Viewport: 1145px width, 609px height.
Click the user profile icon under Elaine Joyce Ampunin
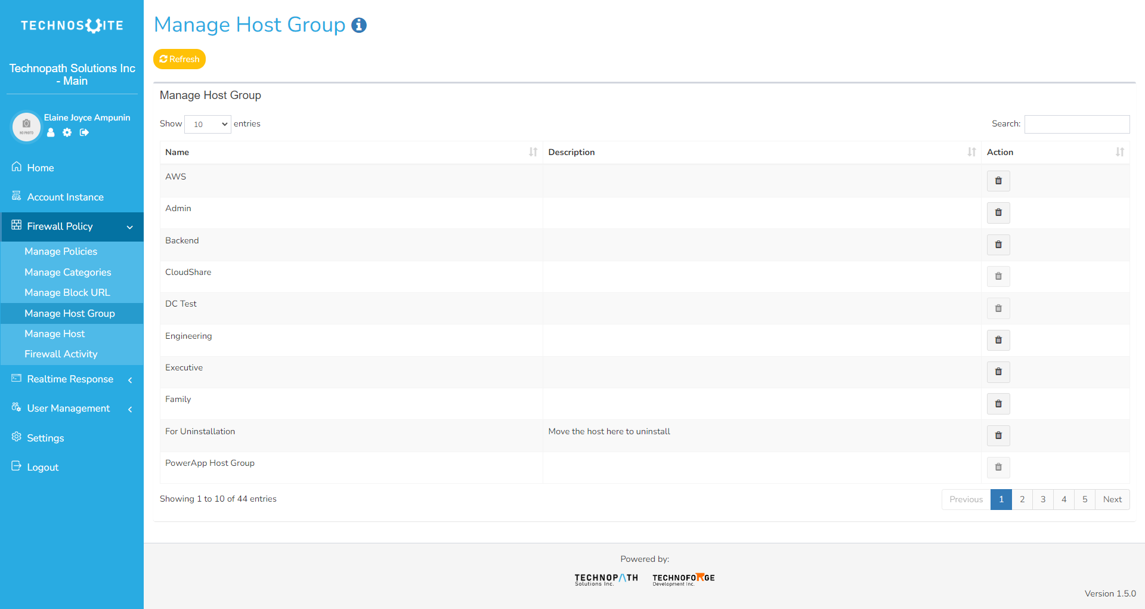tap(51, 132)
